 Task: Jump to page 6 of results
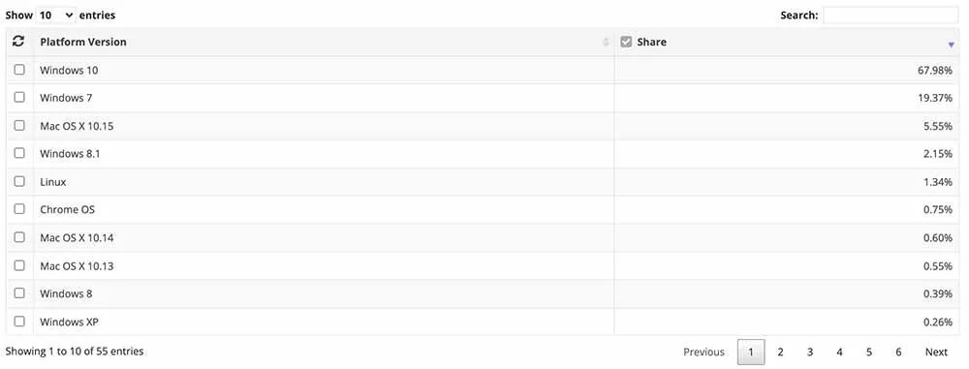(x=898, y=352)
